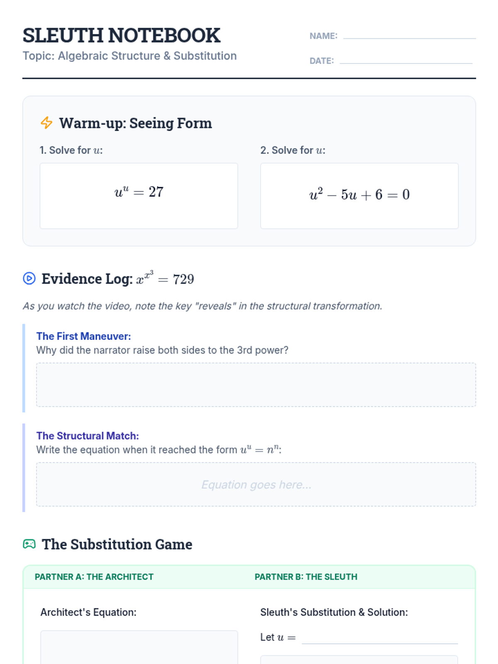Click the game controller Substitution Game icon
Screen dimensions: 498x664
pyautogui.click(x=29, y=544)
